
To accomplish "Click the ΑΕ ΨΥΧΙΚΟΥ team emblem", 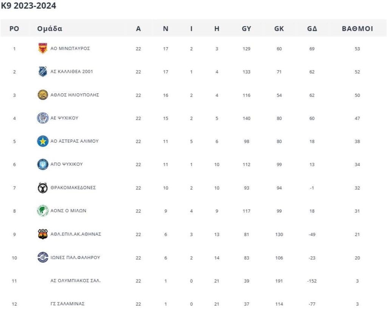I will click(43, 118).
